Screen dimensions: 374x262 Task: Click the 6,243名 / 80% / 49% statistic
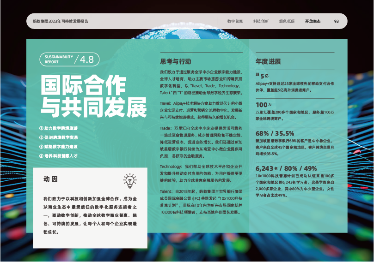(x=286, y=169)
